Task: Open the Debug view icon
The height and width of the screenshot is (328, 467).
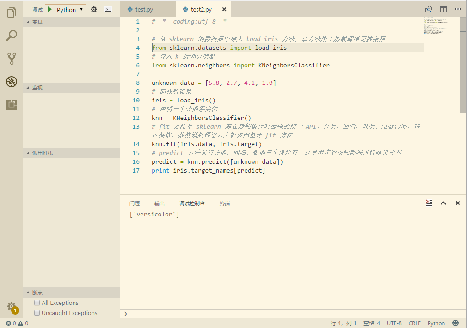Action: tap(11, 82)
